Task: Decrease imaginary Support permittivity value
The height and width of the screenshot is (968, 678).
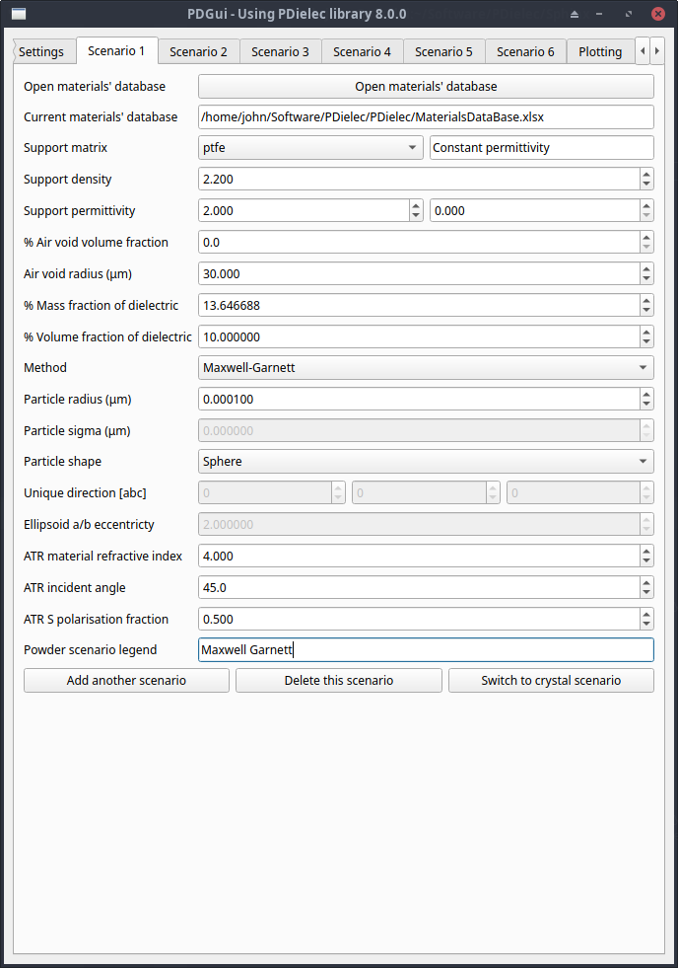Action: click(x=646, y=215)
